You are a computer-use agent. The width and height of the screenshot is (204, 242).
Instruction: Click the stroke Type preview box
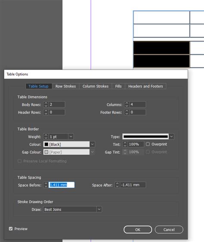(x=145, y=137)
